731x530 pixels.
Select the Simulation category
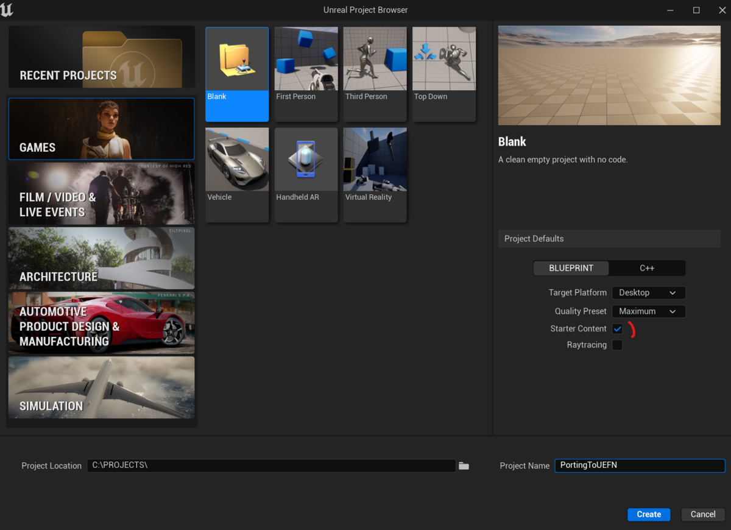[x=102, y=387]
